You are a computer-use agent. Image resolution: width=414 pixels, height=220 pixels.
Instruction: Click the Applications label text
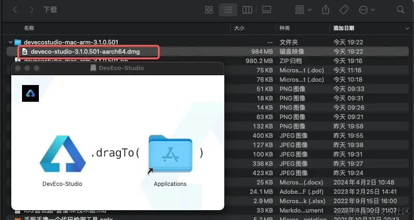pyautogui.click(x=170, y=184)
